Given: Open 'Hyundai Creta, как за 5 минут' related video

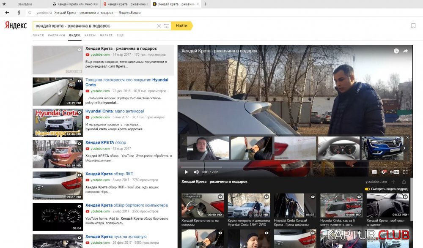Looking at the screenshot, I should click(x=341, y=210).
